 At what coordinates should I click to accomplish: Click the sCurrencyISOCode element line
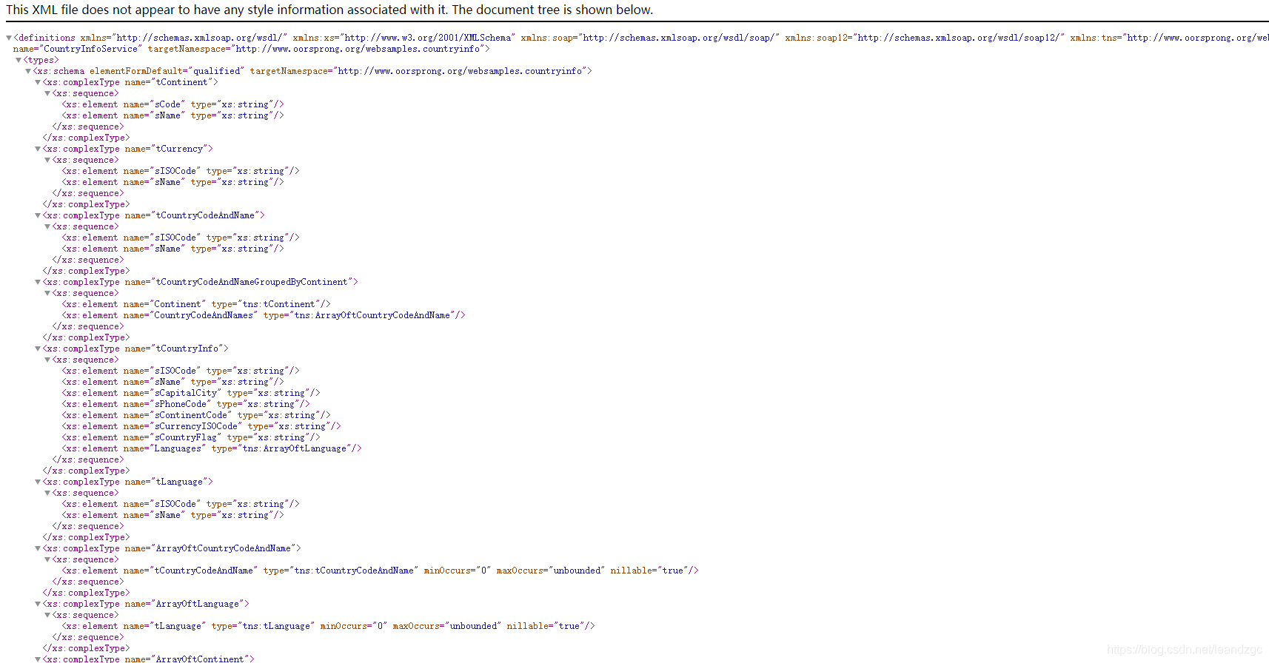pos(201,426)
